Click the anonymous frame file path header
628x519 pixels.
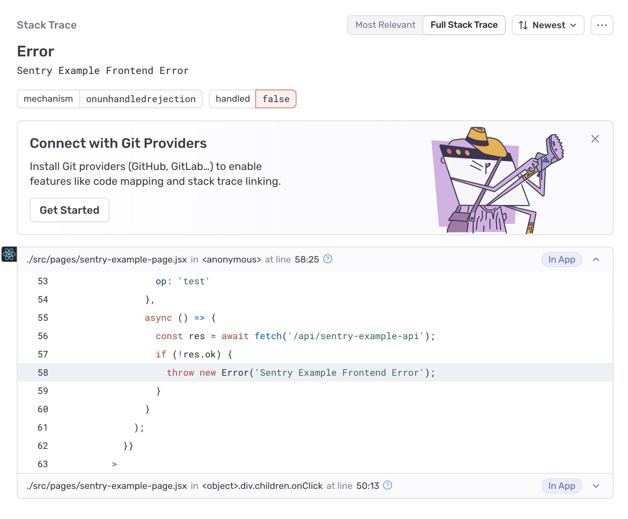pos(107,259)
